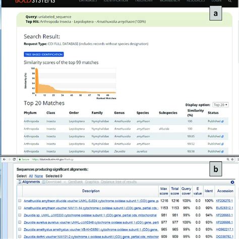Go back using browser back arrow
239x239 pixels.
click(x=5, y=159)
